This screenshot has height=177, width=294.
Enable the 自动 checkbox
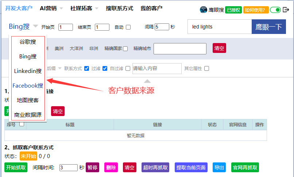[128, 27]
